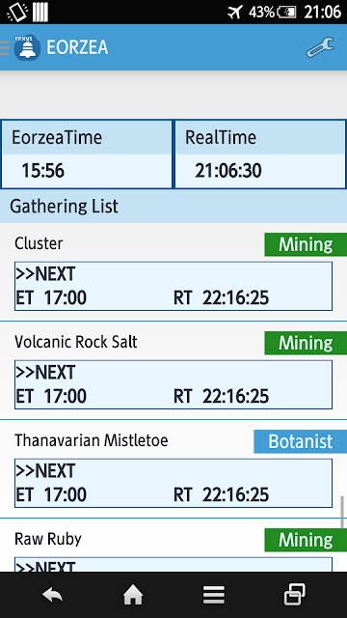Open Thanavarian Mistletoe next-time box
Screen dimensions: 347x618
pyautogui.click(x=173, y=483)
